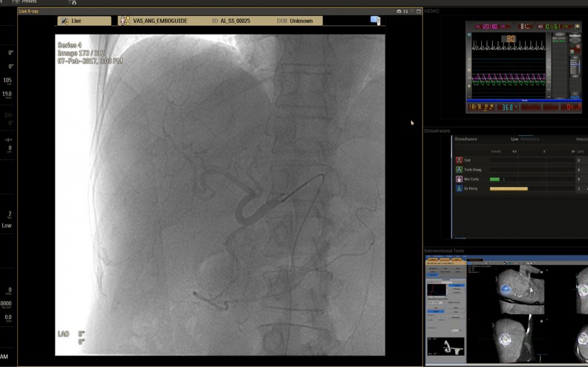
Task: Toggle the blue highlighted mode button in Interventional Tools sidebar
Action: 432,275
